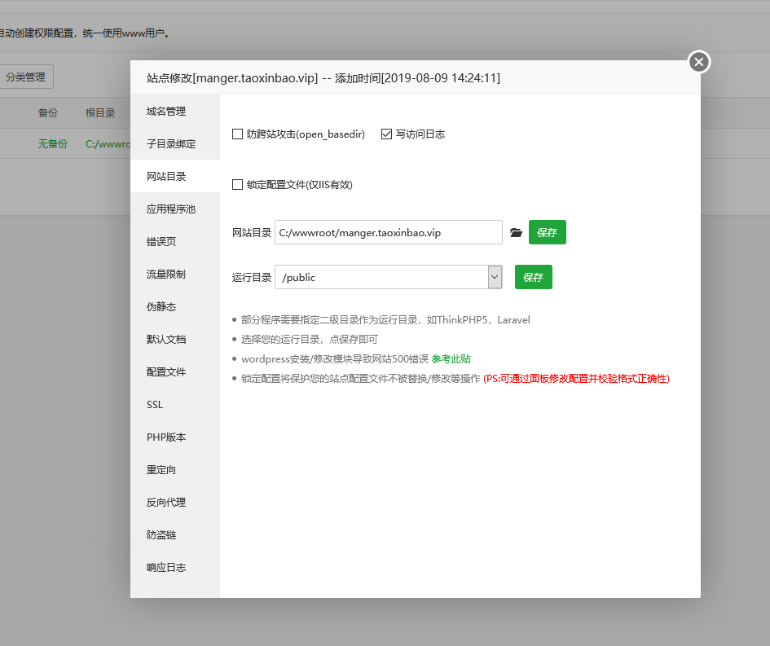Open the 流量限制 tab
Viewport: 770px width, 646px height.
click(175, 274)
